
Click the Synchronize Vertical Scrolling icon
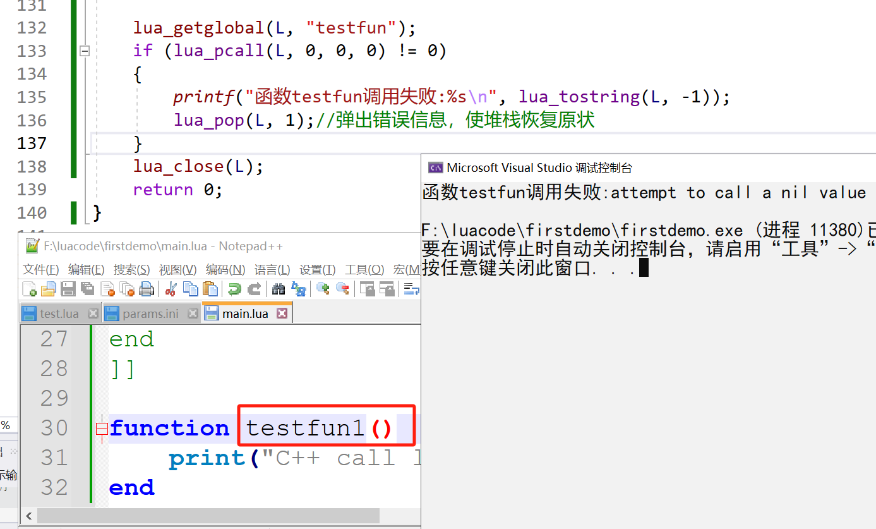(368, 289)
